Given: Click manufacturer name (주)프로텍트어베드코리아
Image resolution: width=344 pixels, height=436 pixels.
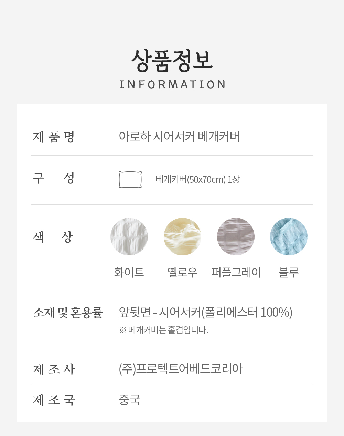Looking at the screenshot, I should click(181, 369).
